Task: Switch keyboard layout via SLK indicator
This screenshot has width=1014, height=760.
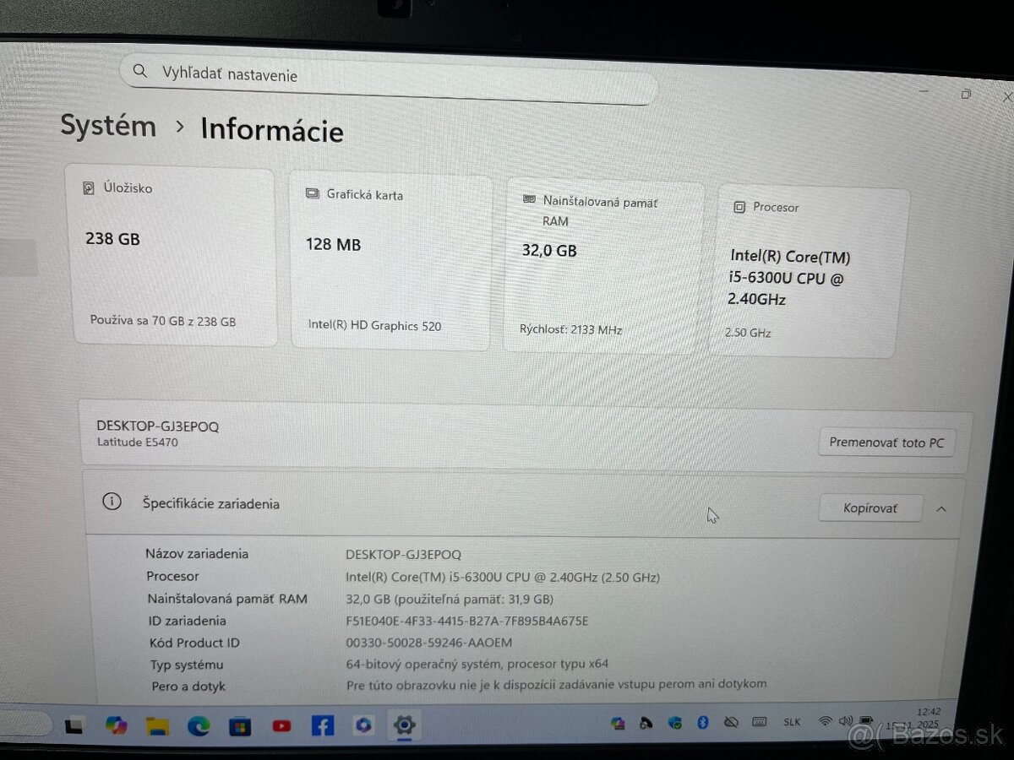Action: click(x=791, y=722)
